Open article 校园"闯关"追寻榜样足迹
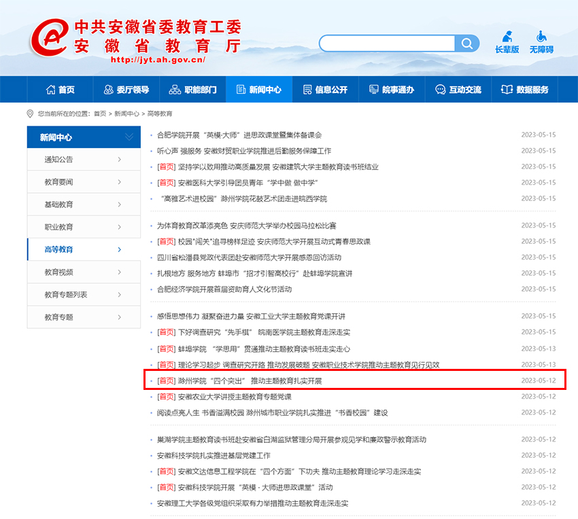The width and height of the screenshot is (578, 519). [x=274, y=242]
